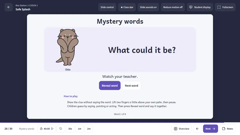Click the Otto otter character image
This screenshot has height=135, width=240.
(67, 47)
